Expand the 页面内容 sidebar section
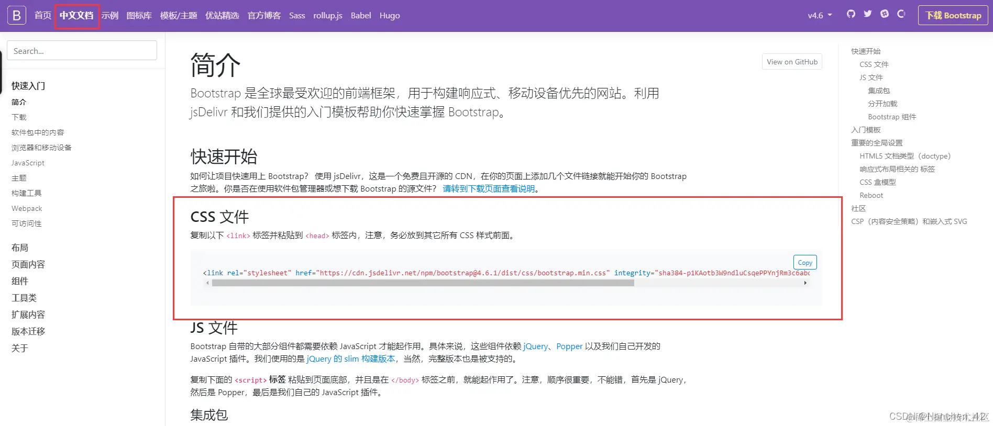The image size is (993, 426). tap(28, 265)
